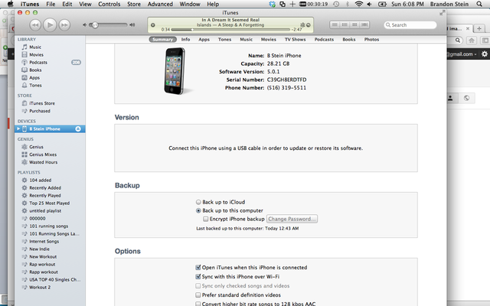Open the Advanced menu

pyautogui.click(x=160, y=4)
